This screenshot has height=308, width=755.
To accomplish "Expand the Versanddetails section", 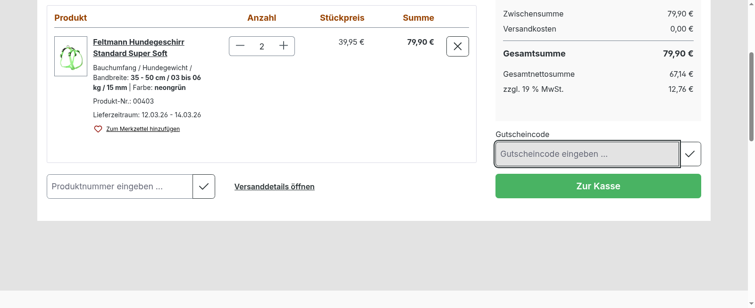I will point(274,186).
